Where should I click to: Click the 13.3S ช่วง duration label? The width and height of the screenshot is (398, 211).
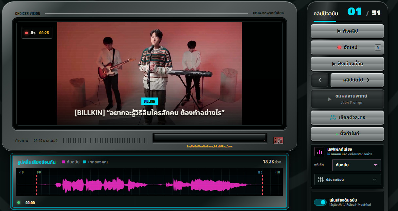coord(272,162)
